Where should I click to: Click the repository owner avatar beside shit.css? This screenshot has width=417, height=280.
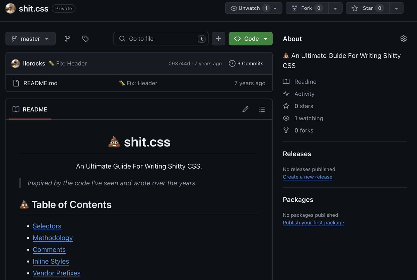pyautogui.click(x=10, y=8)
